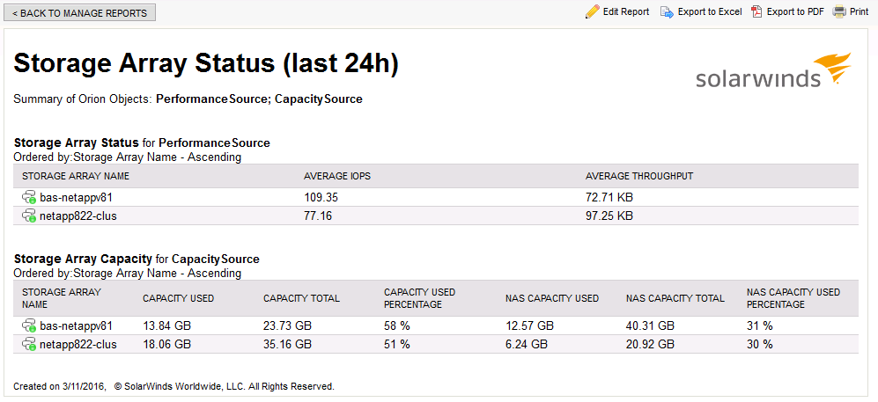Viewport: 878px width, 402px height.
Task: Select the Print link
Action: pos(859,11)
